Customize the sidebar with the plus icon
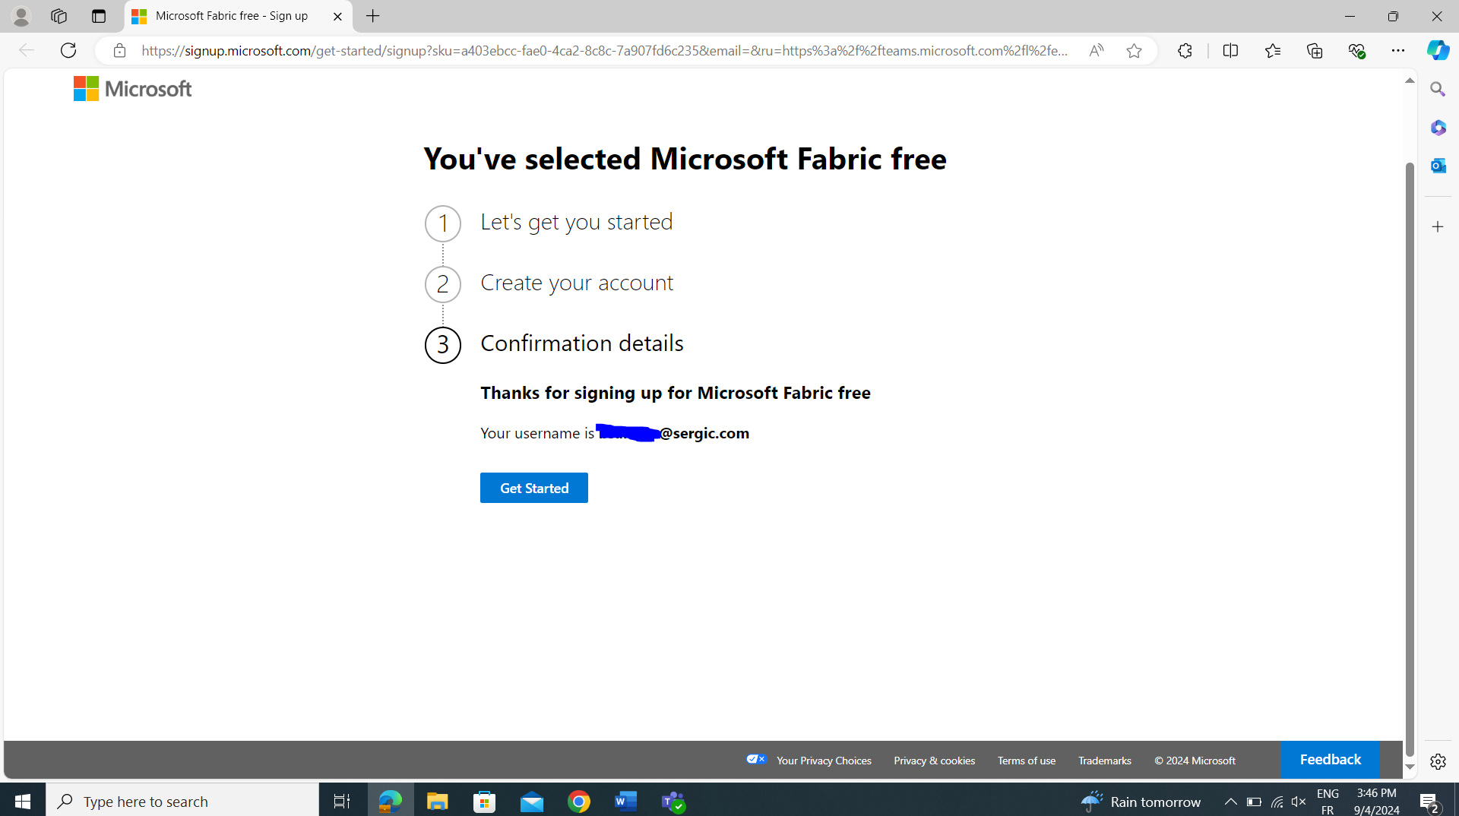The width and height of the screenshot is (1459, 816). coord(1438,226)
